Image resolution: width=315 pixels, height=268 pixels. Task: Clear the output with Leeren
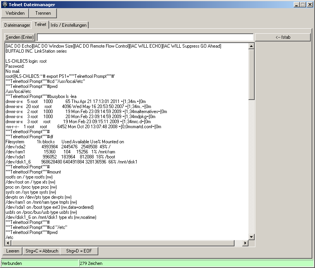click(12, 251)
